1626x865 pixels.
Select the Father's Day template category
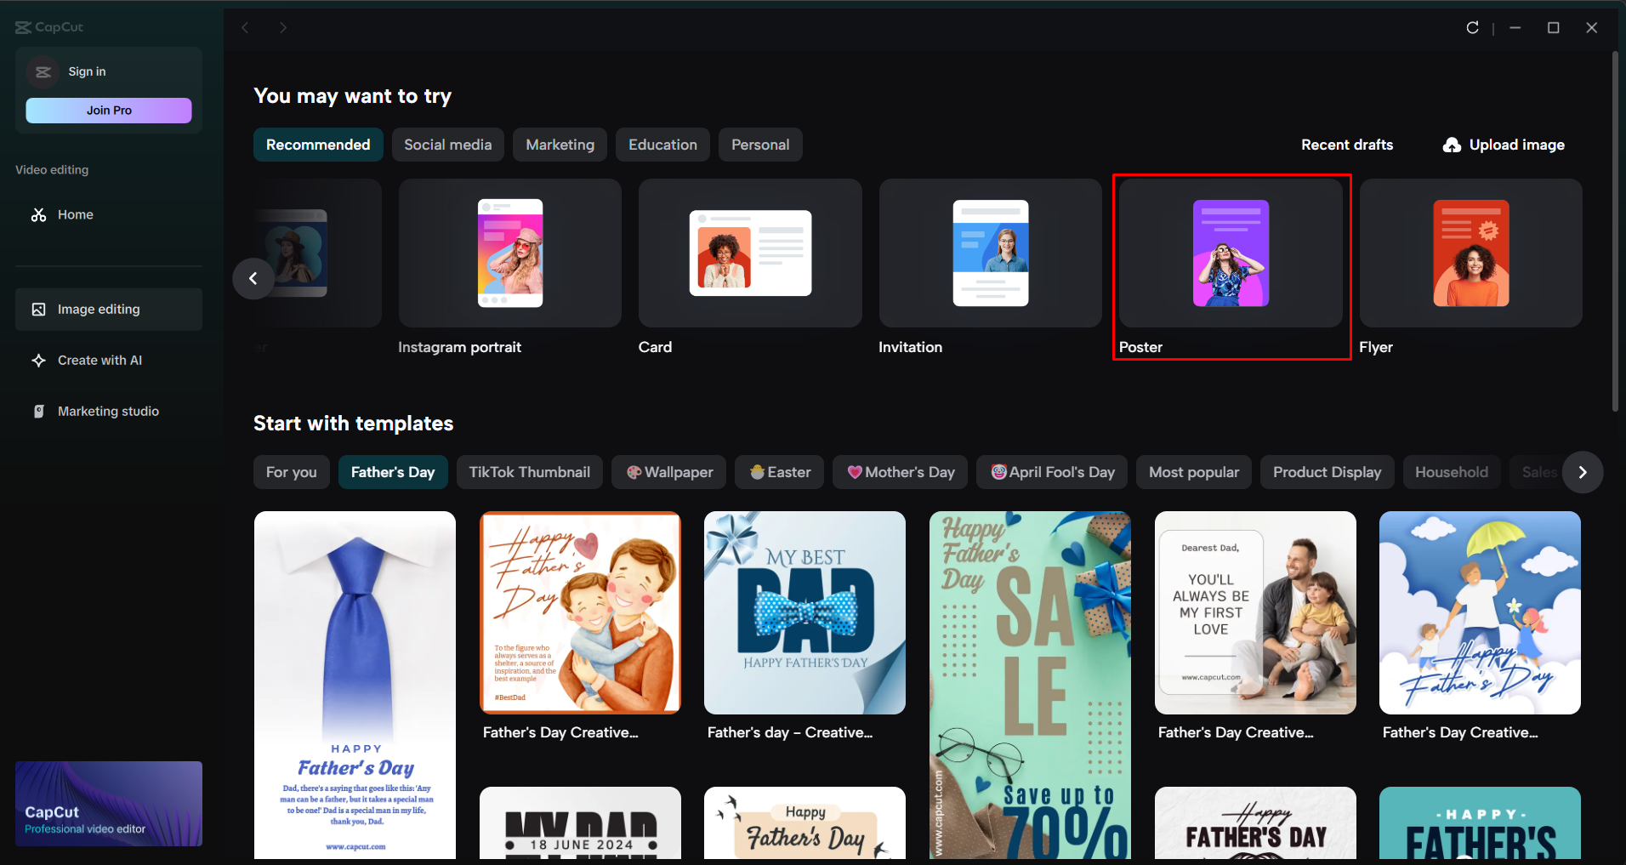393,472
